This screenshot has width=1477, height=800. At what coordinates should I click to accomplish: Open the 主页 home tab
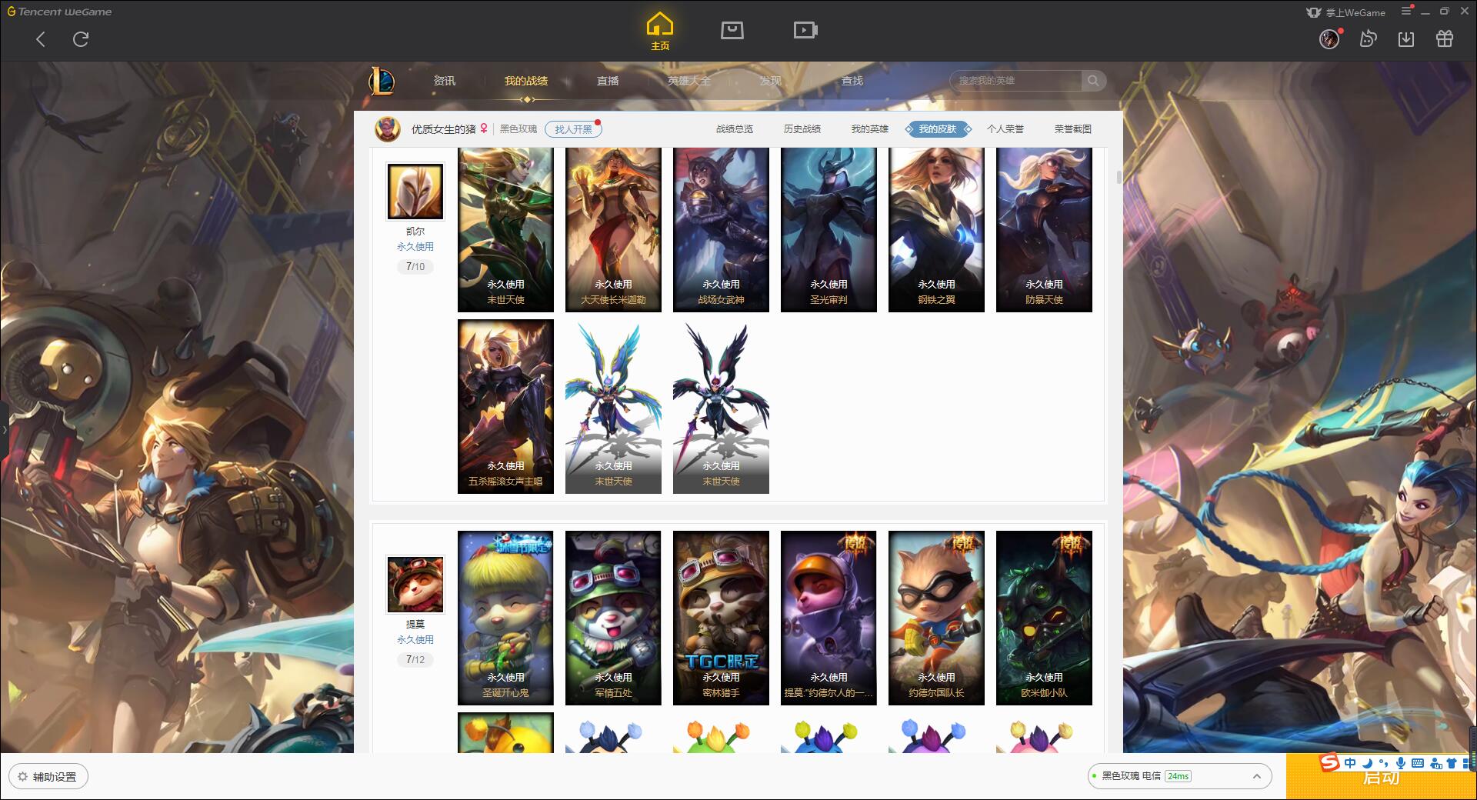click(x=660, y=32)
